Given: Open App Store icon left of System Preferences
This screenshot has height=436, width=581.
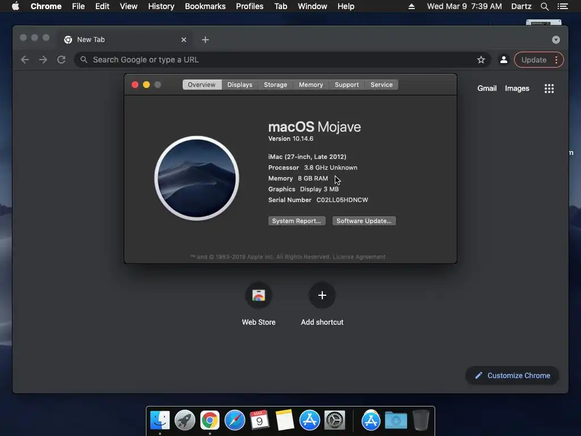Looking at the screenshot, I should (310, 421).
